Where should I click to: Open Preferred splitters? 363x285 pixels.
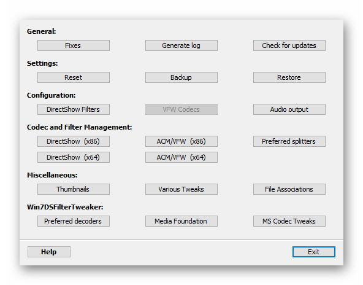(x=289, y=141)
